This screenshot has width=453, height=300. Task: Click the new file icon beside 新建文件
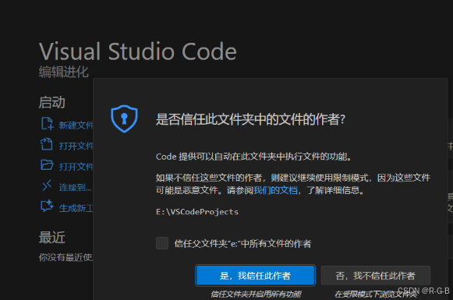click(x=47, y=124)
